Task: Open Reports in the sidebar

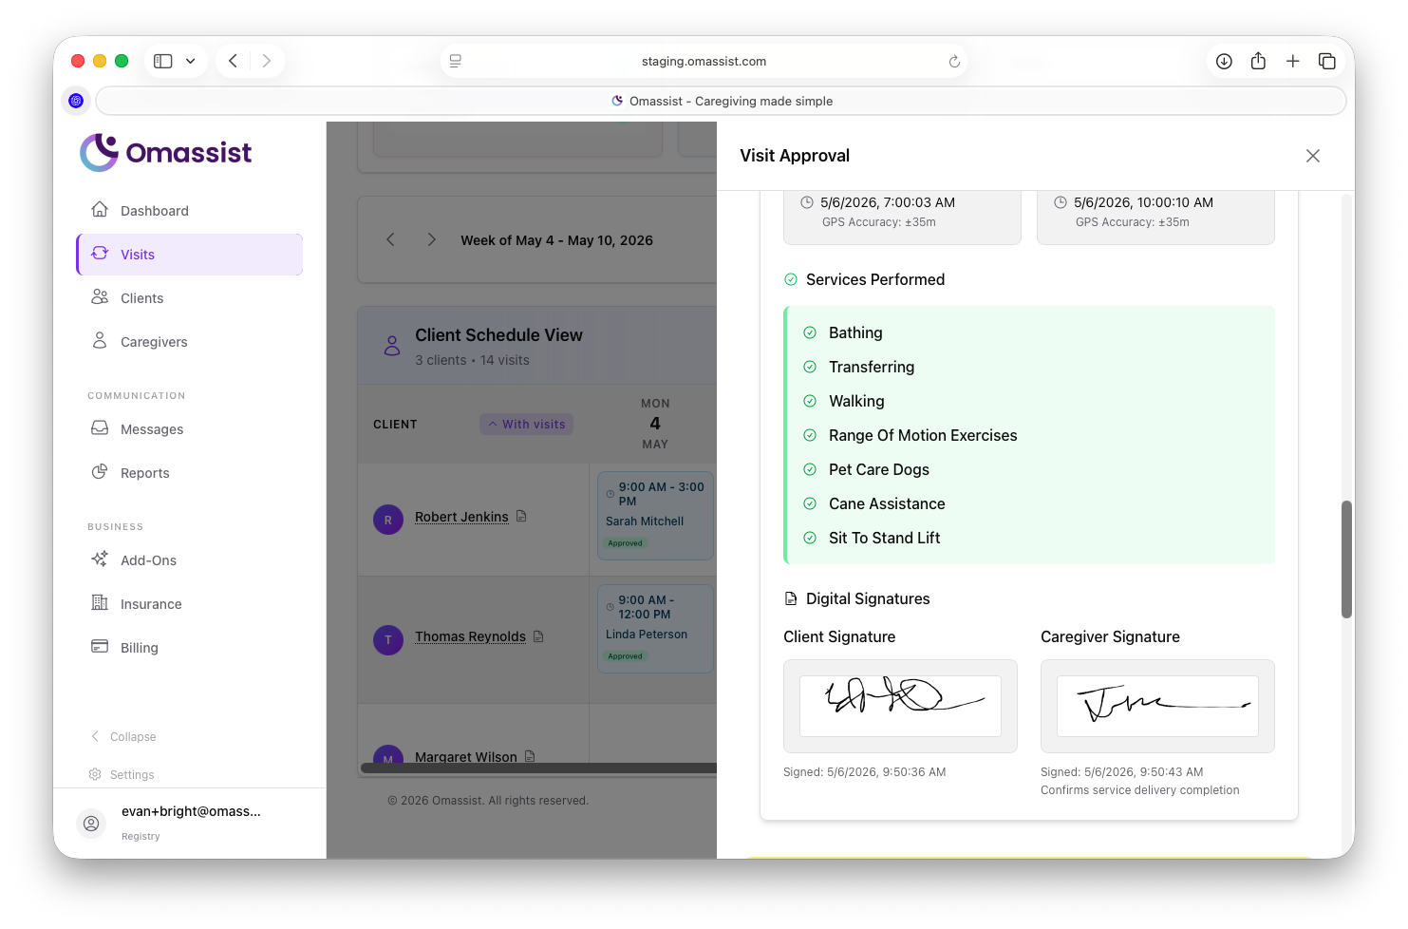Action: [189, 473]
